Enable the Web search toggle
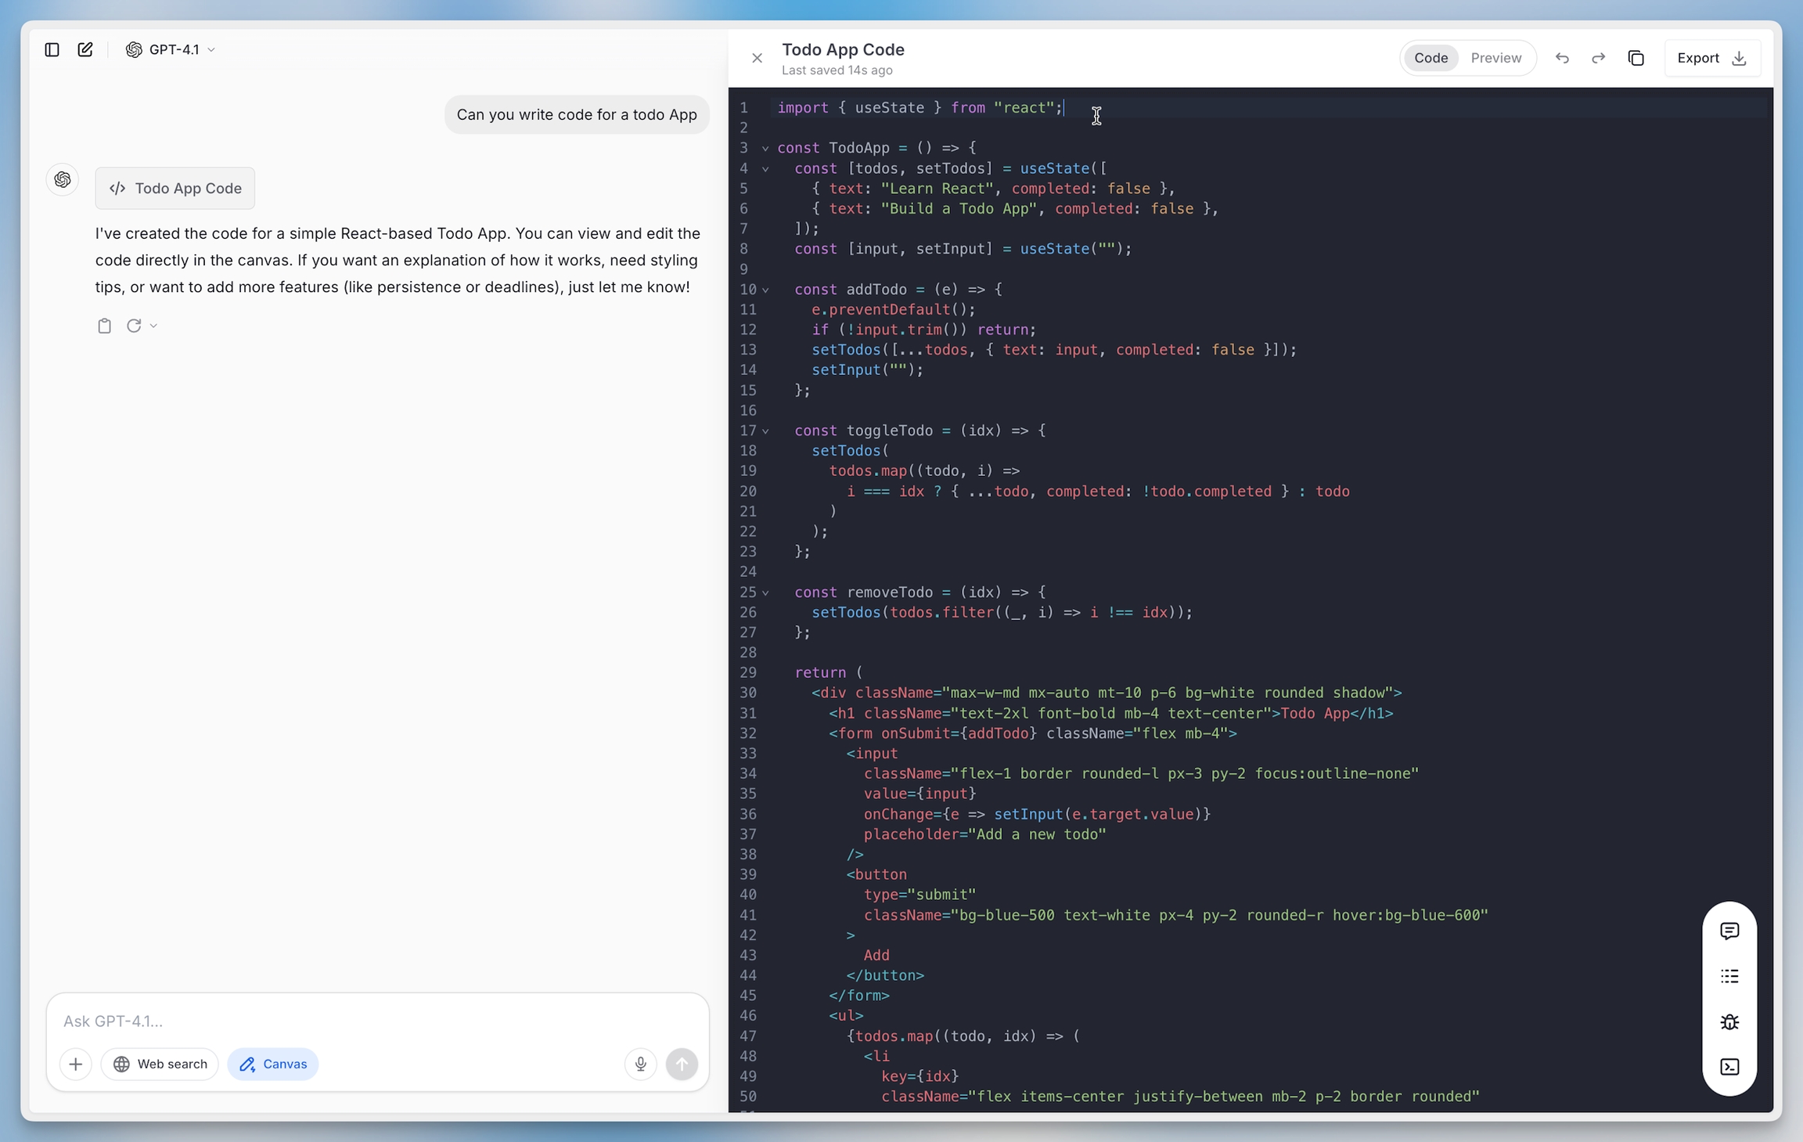 [160, 1064]
